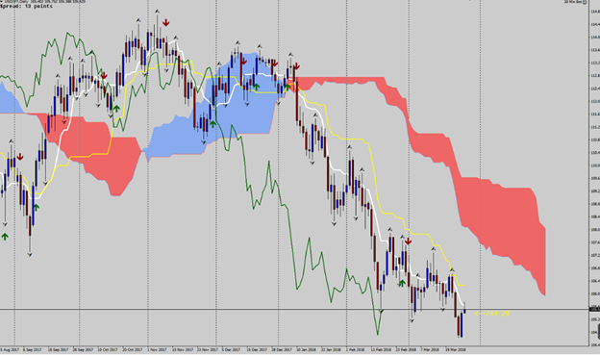Click the lowest point of green Chikou line
Image resolution: width=600 pixels, height=355 pixels.
(378, 334)
